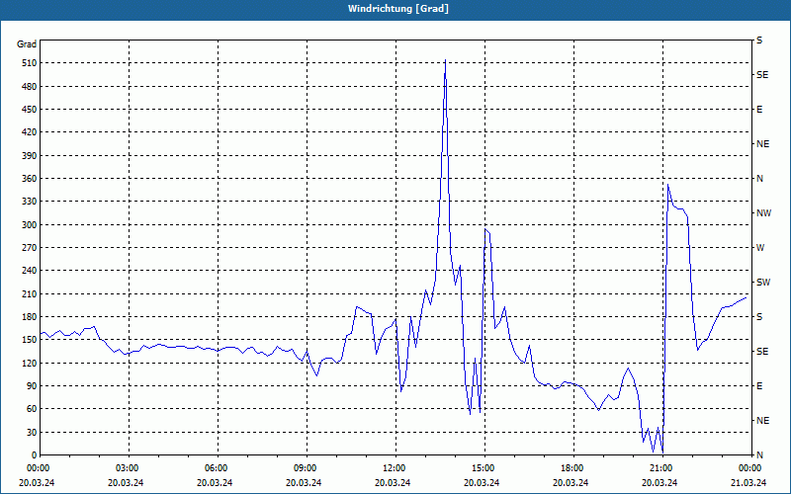This screenshot has height=494, width=791.
Task: Click the 21.03.24 date label
Action: (x=748, y=483)
